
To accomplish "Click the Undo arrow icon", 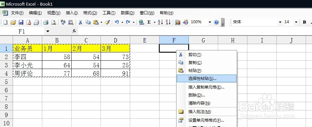I will pyautogui.click(x=117, y=23).
